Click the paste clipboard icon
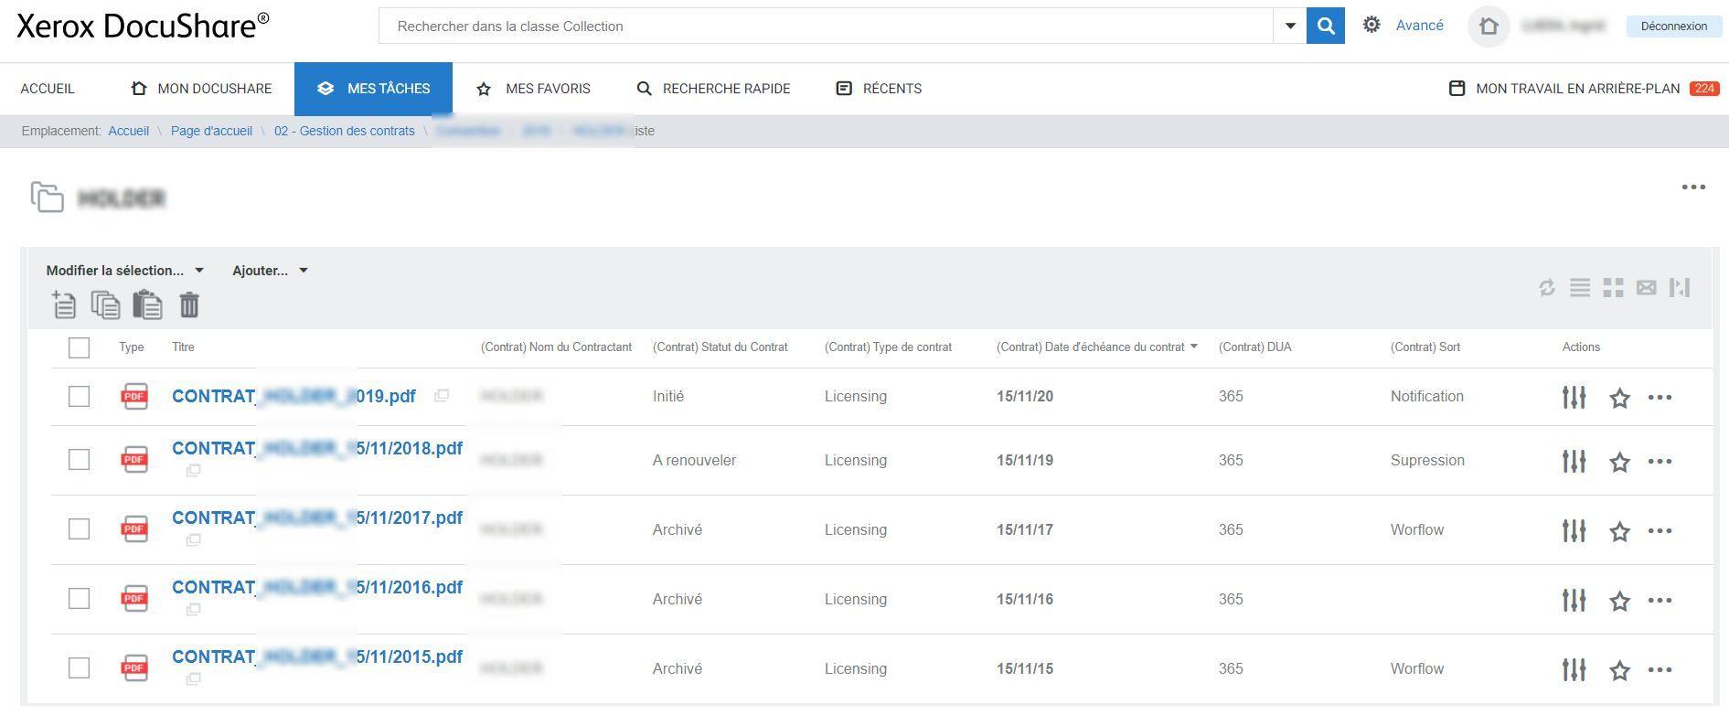This screenshot has height=715, width=1729. pyautogui.click(x=147, y=304)
